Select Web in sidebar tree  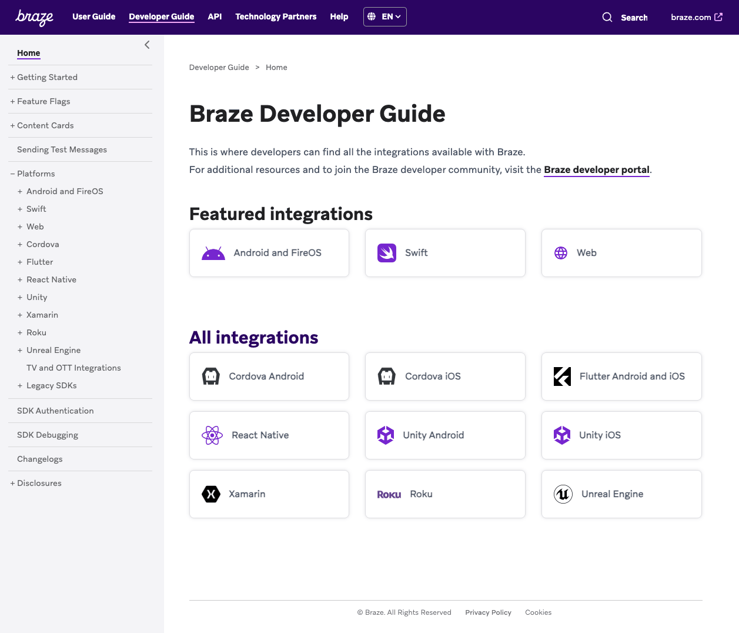(x=35, y=226)
